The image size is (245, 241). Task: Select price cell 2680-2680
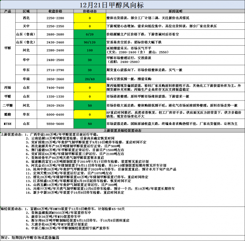55,34
